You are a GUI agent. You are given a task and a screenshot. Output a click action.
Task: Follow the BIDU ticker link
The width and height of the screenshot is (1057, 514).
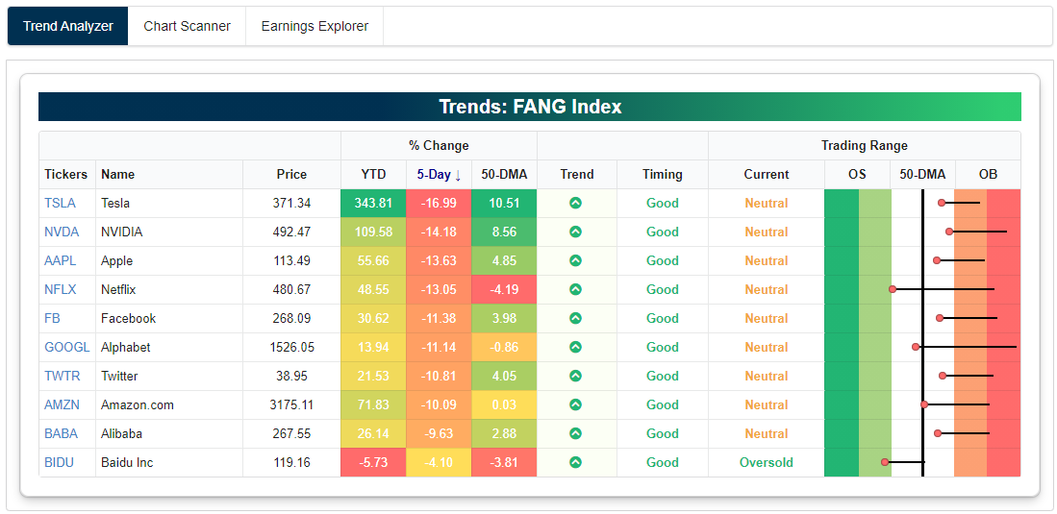point(59,462)
